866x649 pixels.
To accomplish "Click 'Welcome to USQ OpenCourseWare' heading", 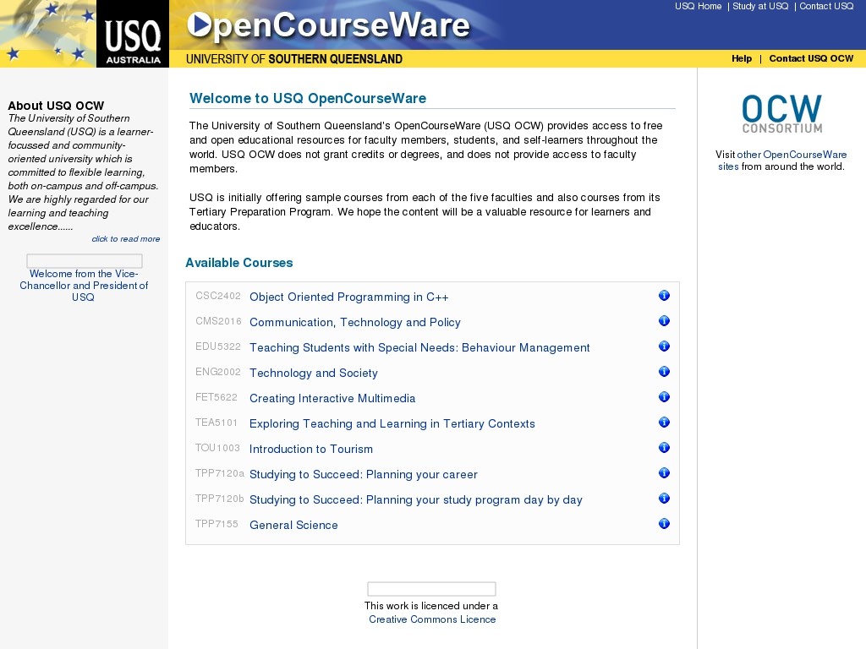I will click(x=308, y=98).
